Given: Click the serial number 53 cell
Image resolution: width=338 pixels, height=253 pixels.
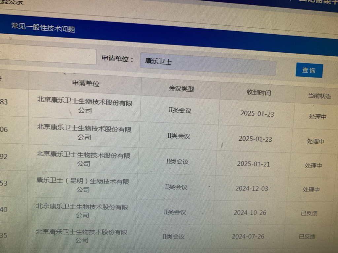Looking at the screenshot, I should pyautogui.click(x=3, y=183).
